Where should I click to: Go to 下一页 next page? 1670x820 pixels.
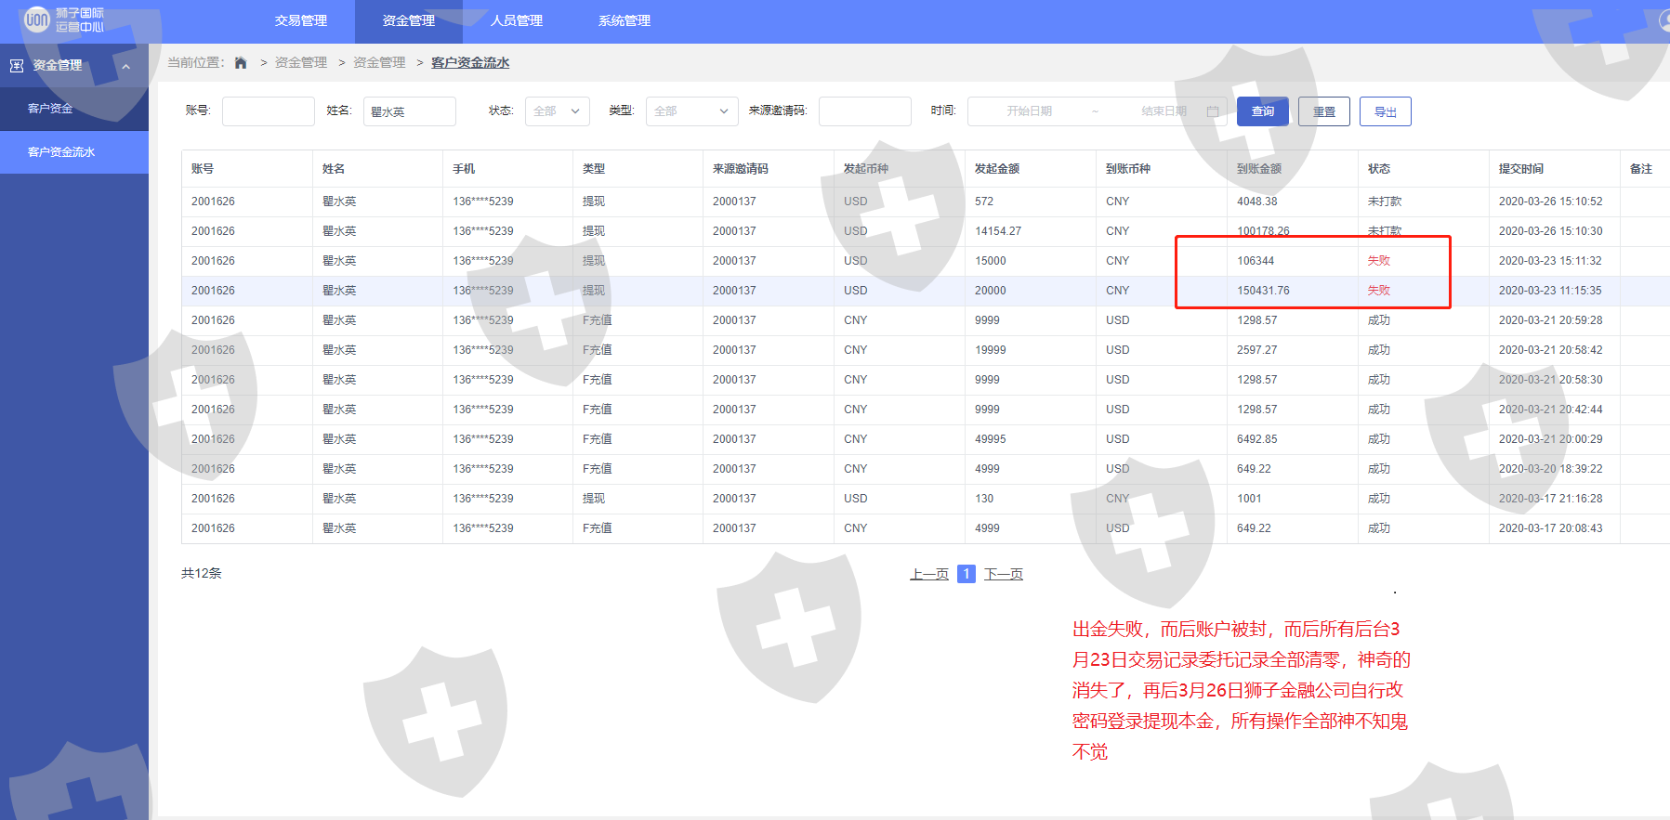click(x=1003, y=574)
